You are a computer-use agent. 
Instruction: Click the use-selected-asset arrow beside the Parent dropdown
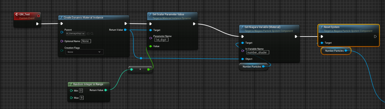click(88, 34)
